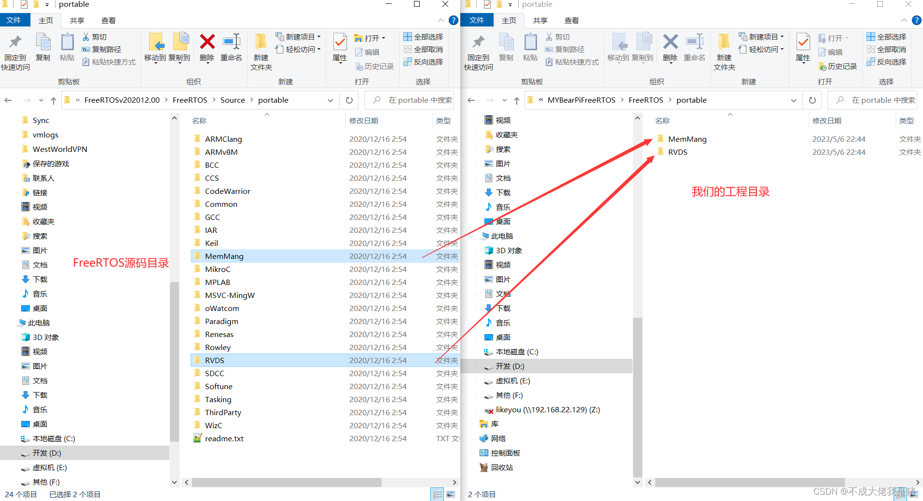This screenshot has width=923, height=501.
Task: Click Rename icon in left window ribbon
Action: point(231,47)
